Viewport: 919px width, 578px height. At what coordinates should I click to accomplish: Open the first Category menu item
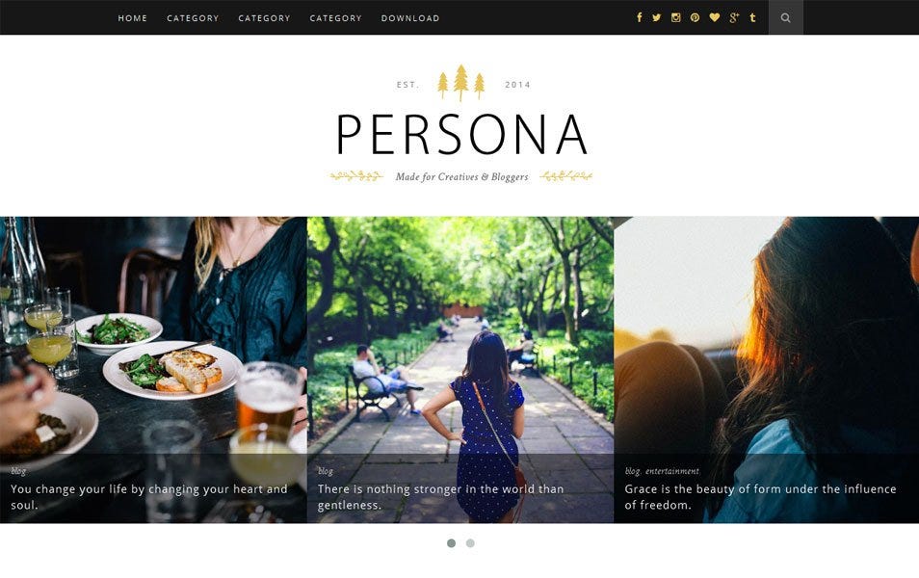coord(193,18)
